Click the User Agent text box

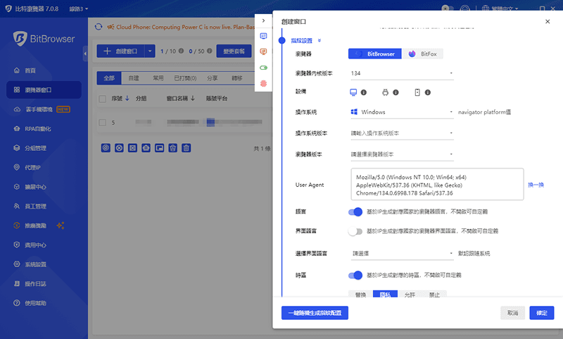coord(436,185)
